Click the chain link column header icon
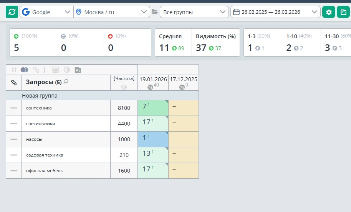The image size is (351, 212). point(14,83)
